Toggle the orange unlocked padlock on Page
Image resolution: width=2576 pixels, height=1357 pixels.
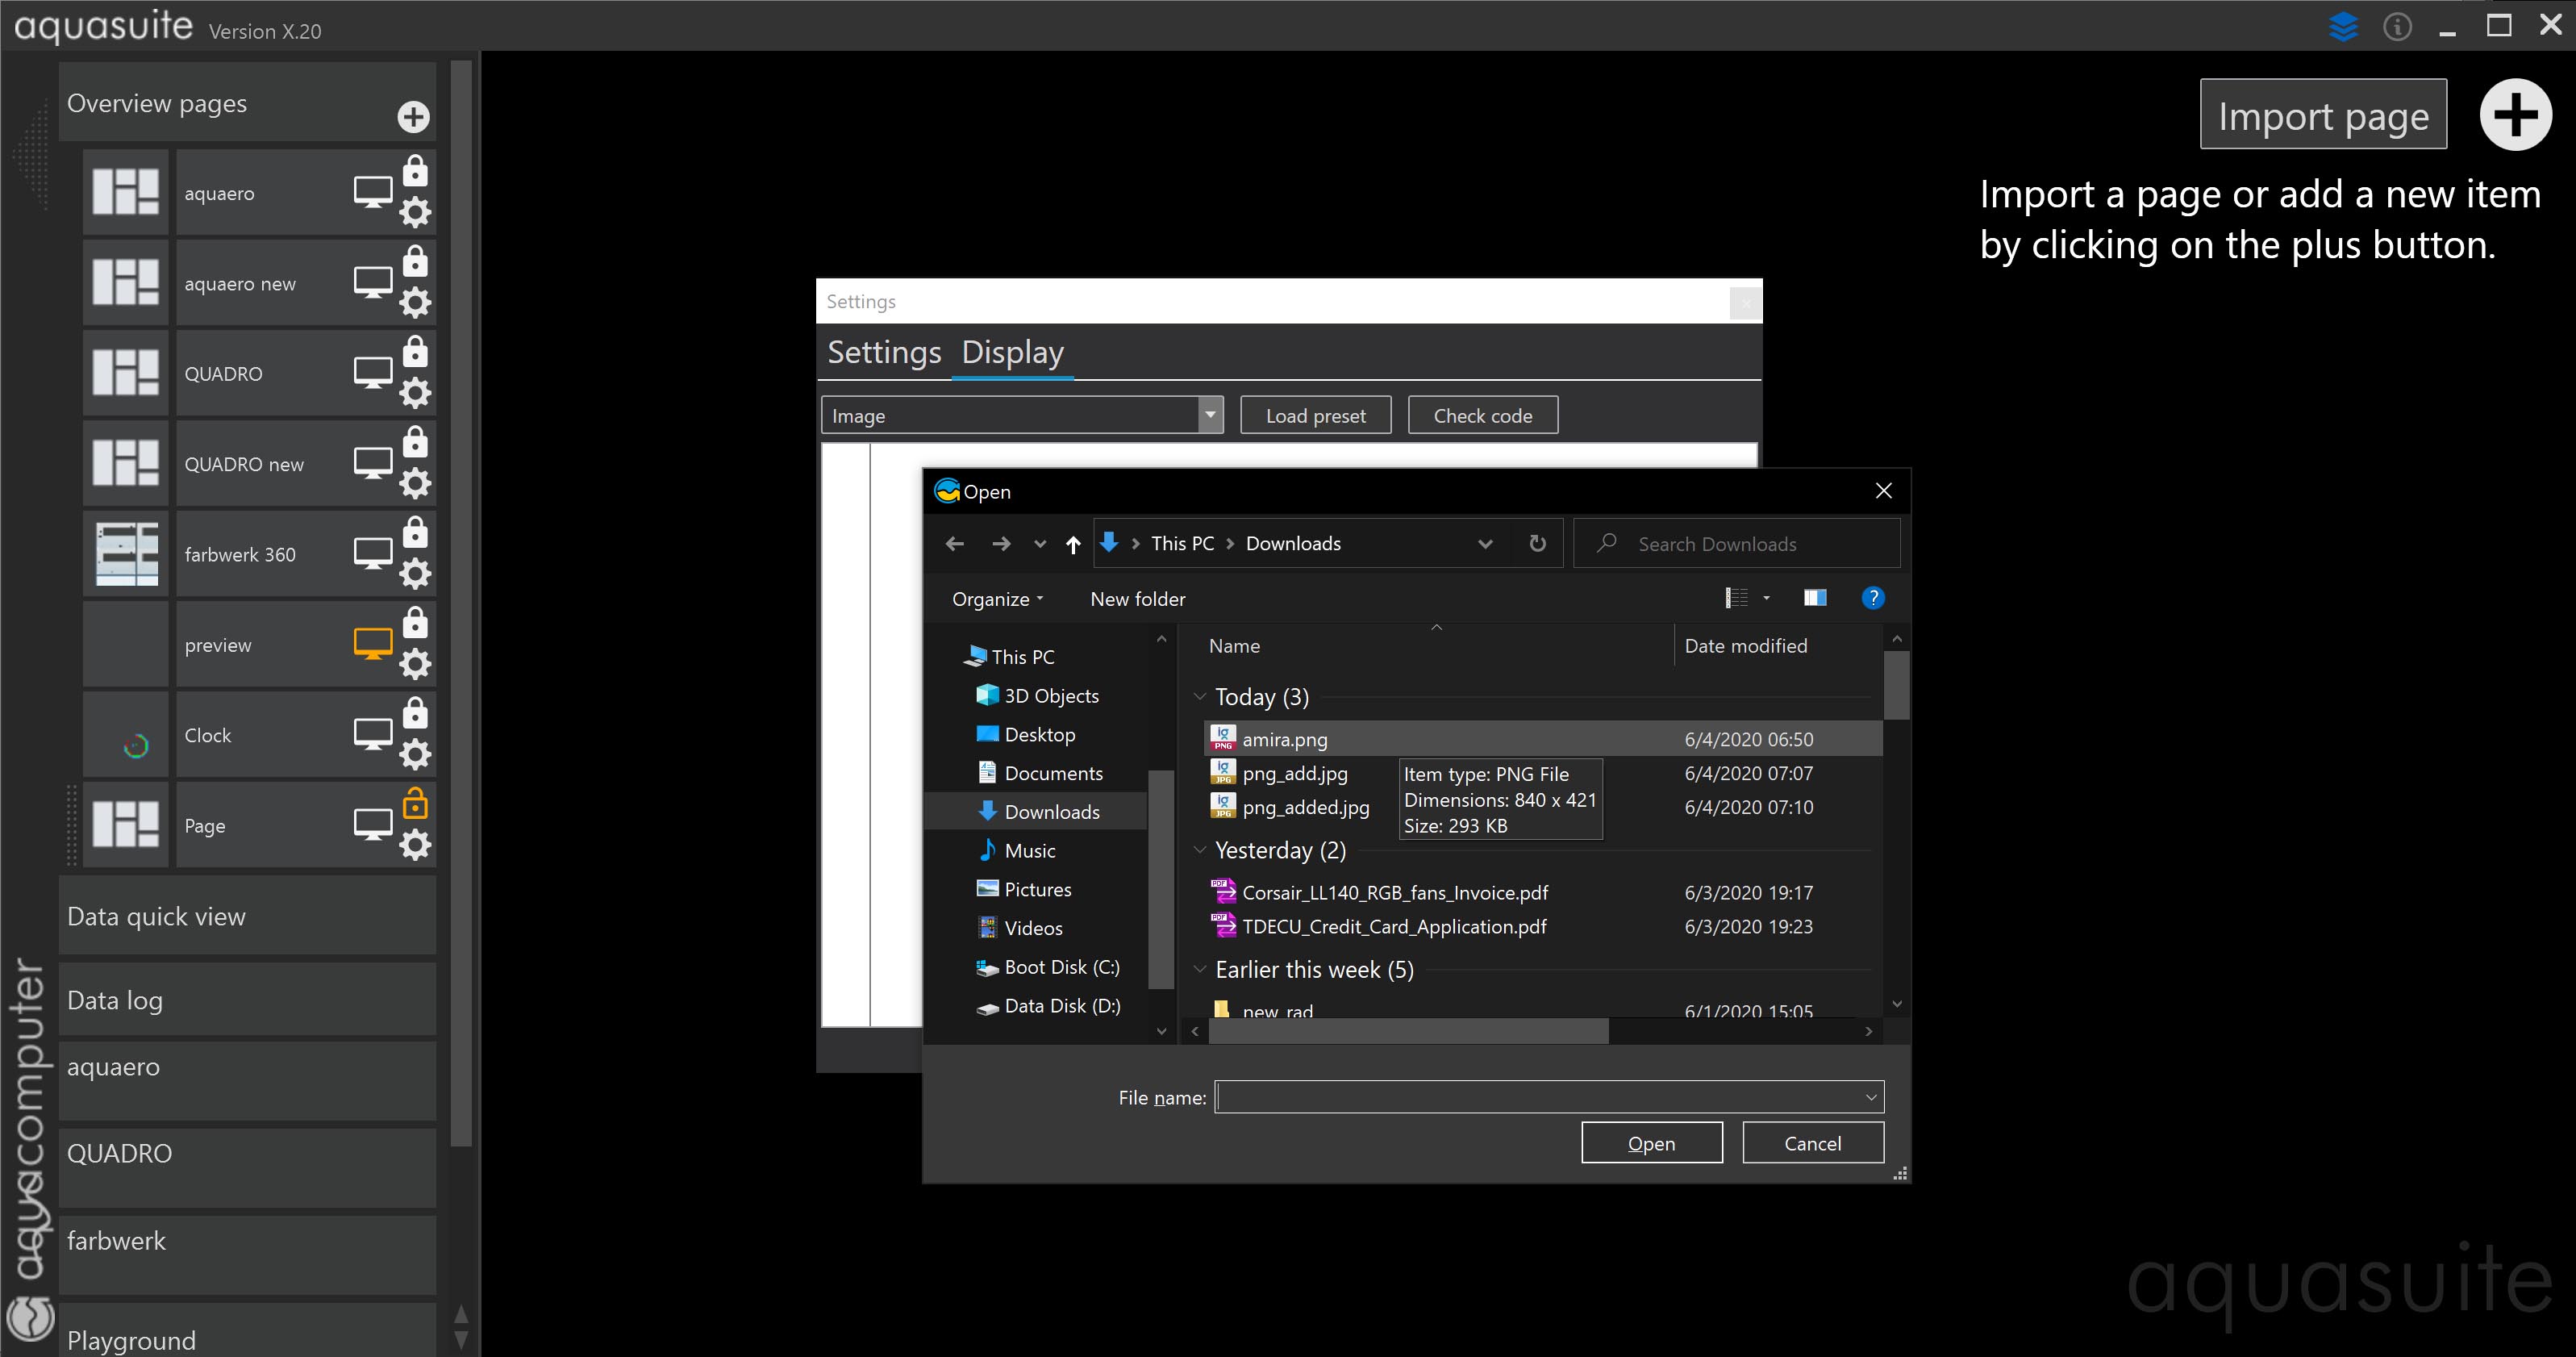(x=415, y=803)
